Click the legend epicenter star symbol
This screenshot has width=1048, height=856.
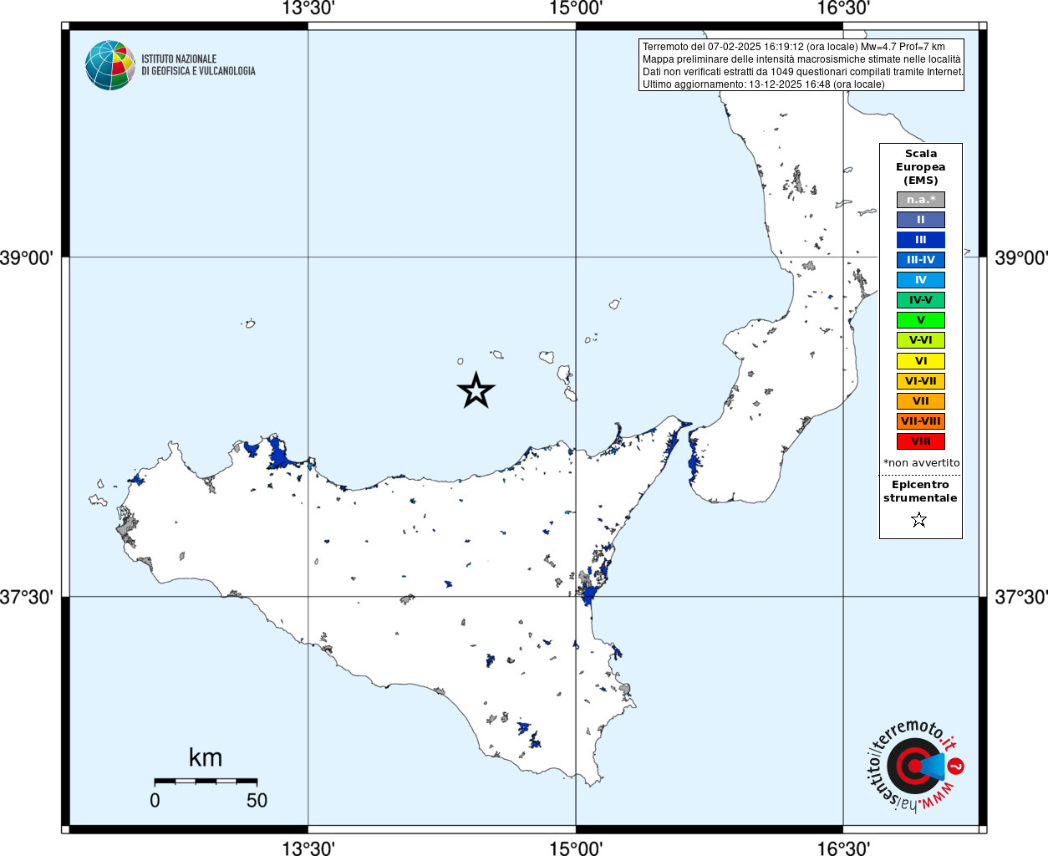pyautogui.click(x=919, y=520)
